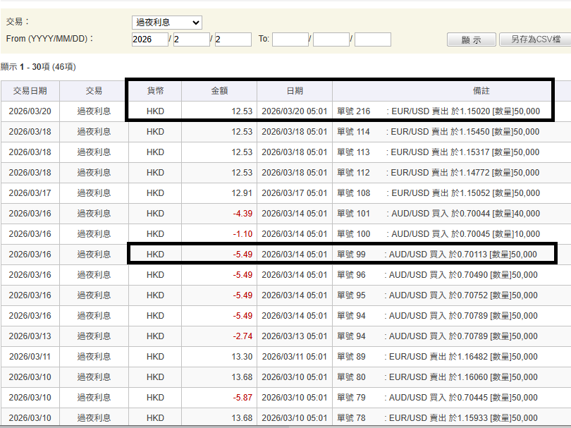Click the 2026/03/11 05:01 datetime cell
Image resolution: width=571 pixels, height=428 pixels.
pos(295,357)
